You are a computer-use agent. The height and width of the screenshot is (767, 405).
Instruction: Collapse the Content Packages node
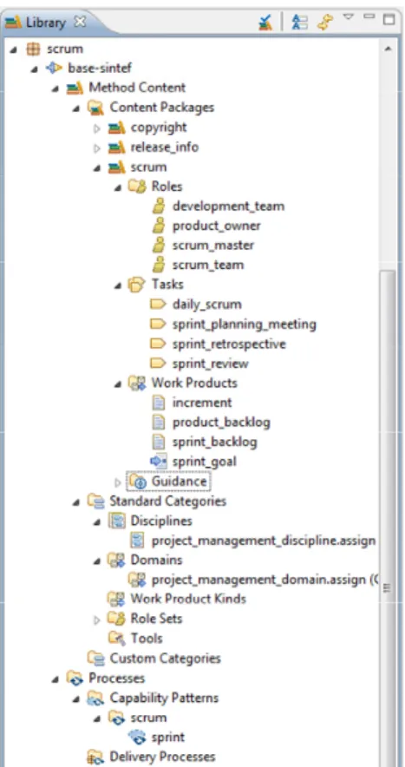[x=75, y=108]
